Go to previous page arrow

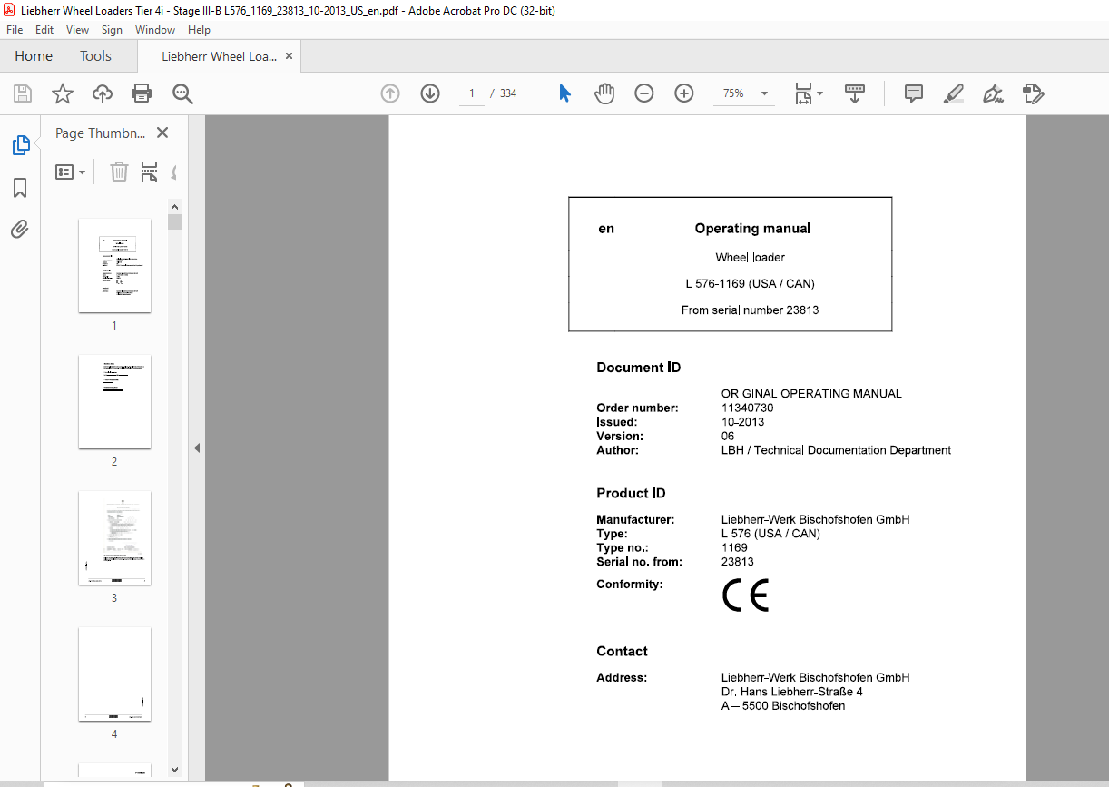coord(390,93)
